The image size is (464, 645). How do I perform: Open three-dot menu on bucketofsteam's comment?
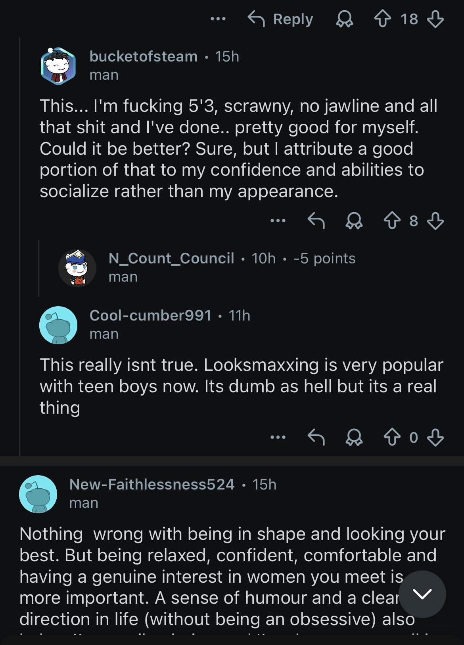[x=278, y=221]
